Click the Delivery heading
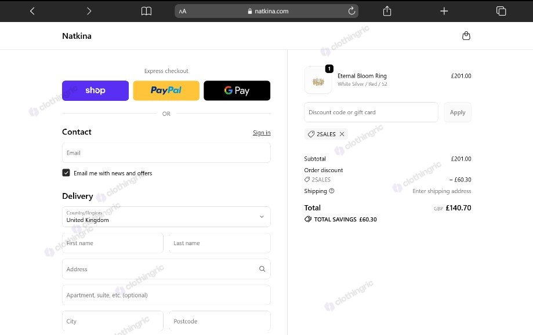Viewport: 533px width, 335px height. (x=78, y=196)
